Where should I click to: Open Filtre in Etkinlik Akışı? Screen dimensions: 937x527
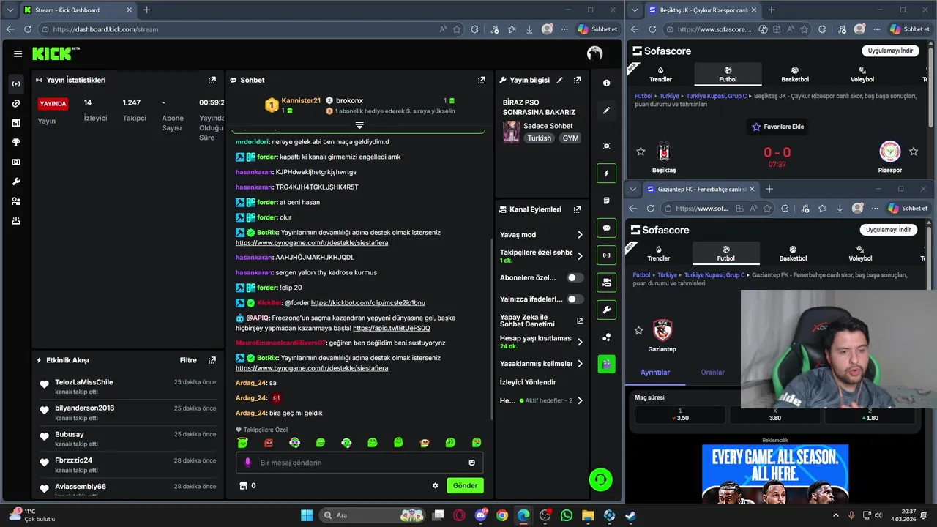coord(188,360)
